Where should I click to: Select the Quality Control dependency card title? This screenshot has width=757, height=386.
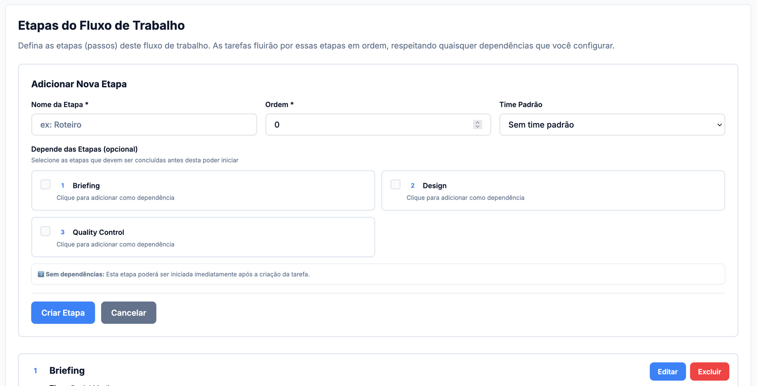tap(98, 232)
